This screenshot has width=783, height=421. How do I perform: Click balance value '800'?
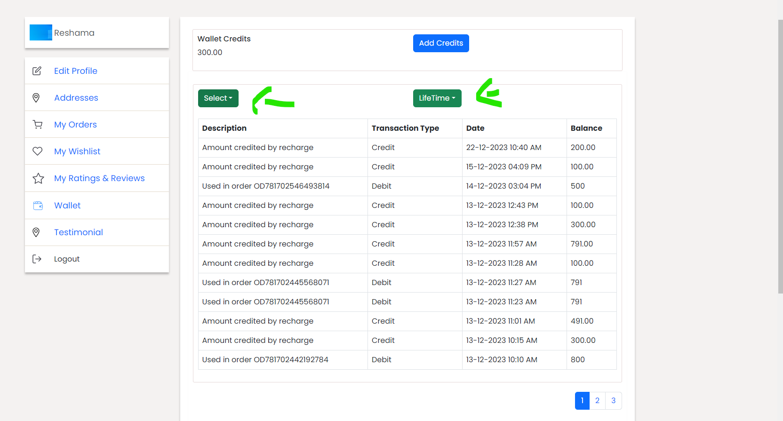click(x=578, y=360)
